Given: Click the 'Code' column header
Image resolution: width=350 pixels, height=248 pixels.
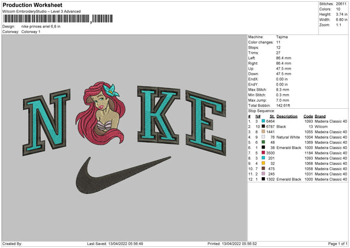Looking at the screenshot, I should point(308,116).
